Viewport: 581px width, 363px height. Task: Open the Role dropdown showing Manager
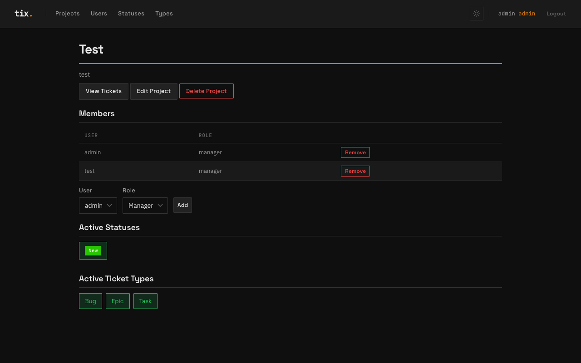145,206
